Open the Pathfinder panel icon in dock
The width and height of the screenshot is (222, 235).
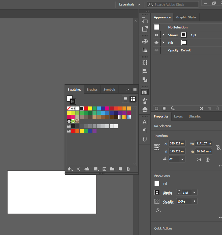145,80
